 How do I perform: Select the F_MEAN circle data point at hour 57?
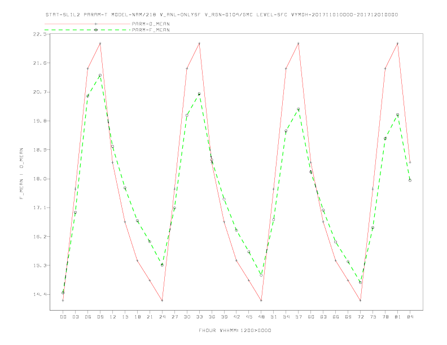coord(299,109)
